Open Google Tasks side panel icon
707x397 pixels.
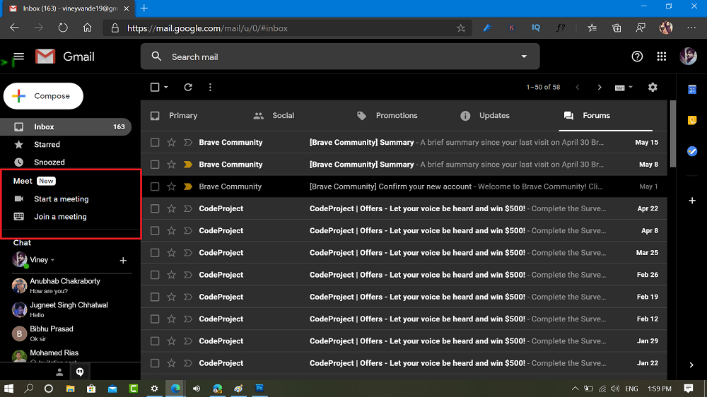coord(692,151)
